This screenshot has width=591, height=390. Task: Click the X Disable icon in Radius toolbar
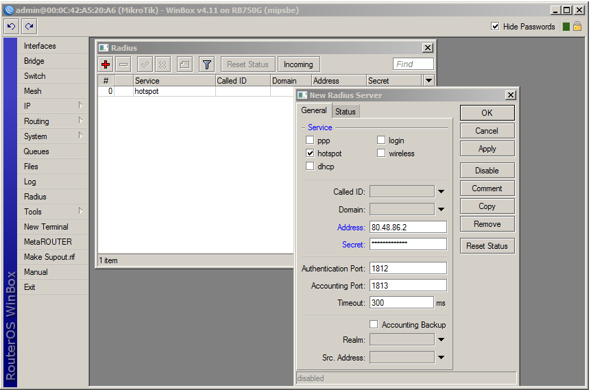tap(162, 64)
